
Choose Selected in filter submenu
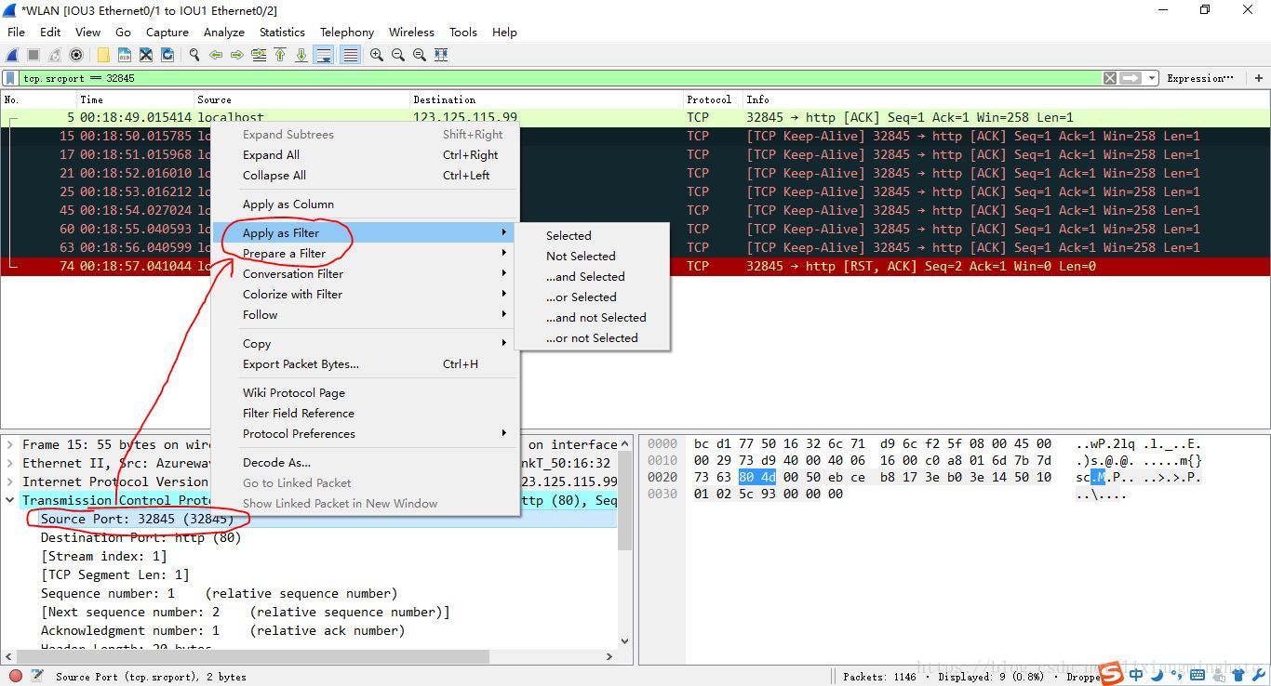tap(592, 235)
